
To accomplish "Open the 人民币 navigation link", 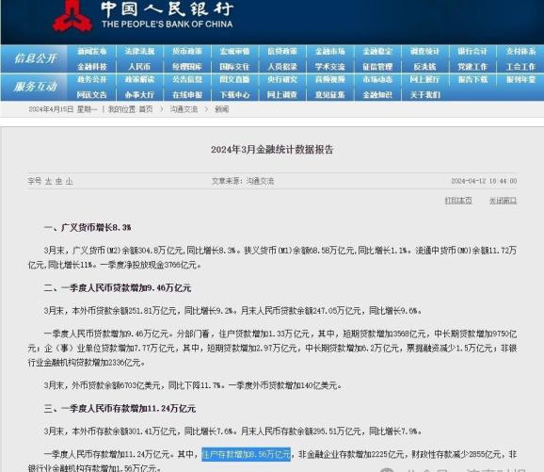I will 139,67.
